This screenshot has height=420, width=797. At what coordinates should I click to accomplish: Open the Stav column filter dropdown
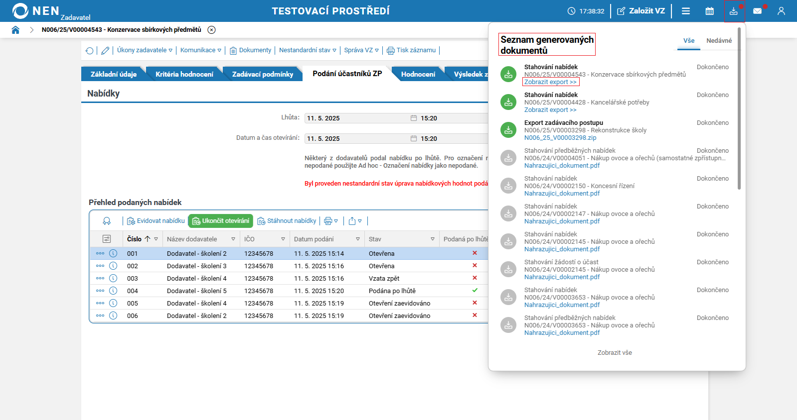click(x=432, y=239)
